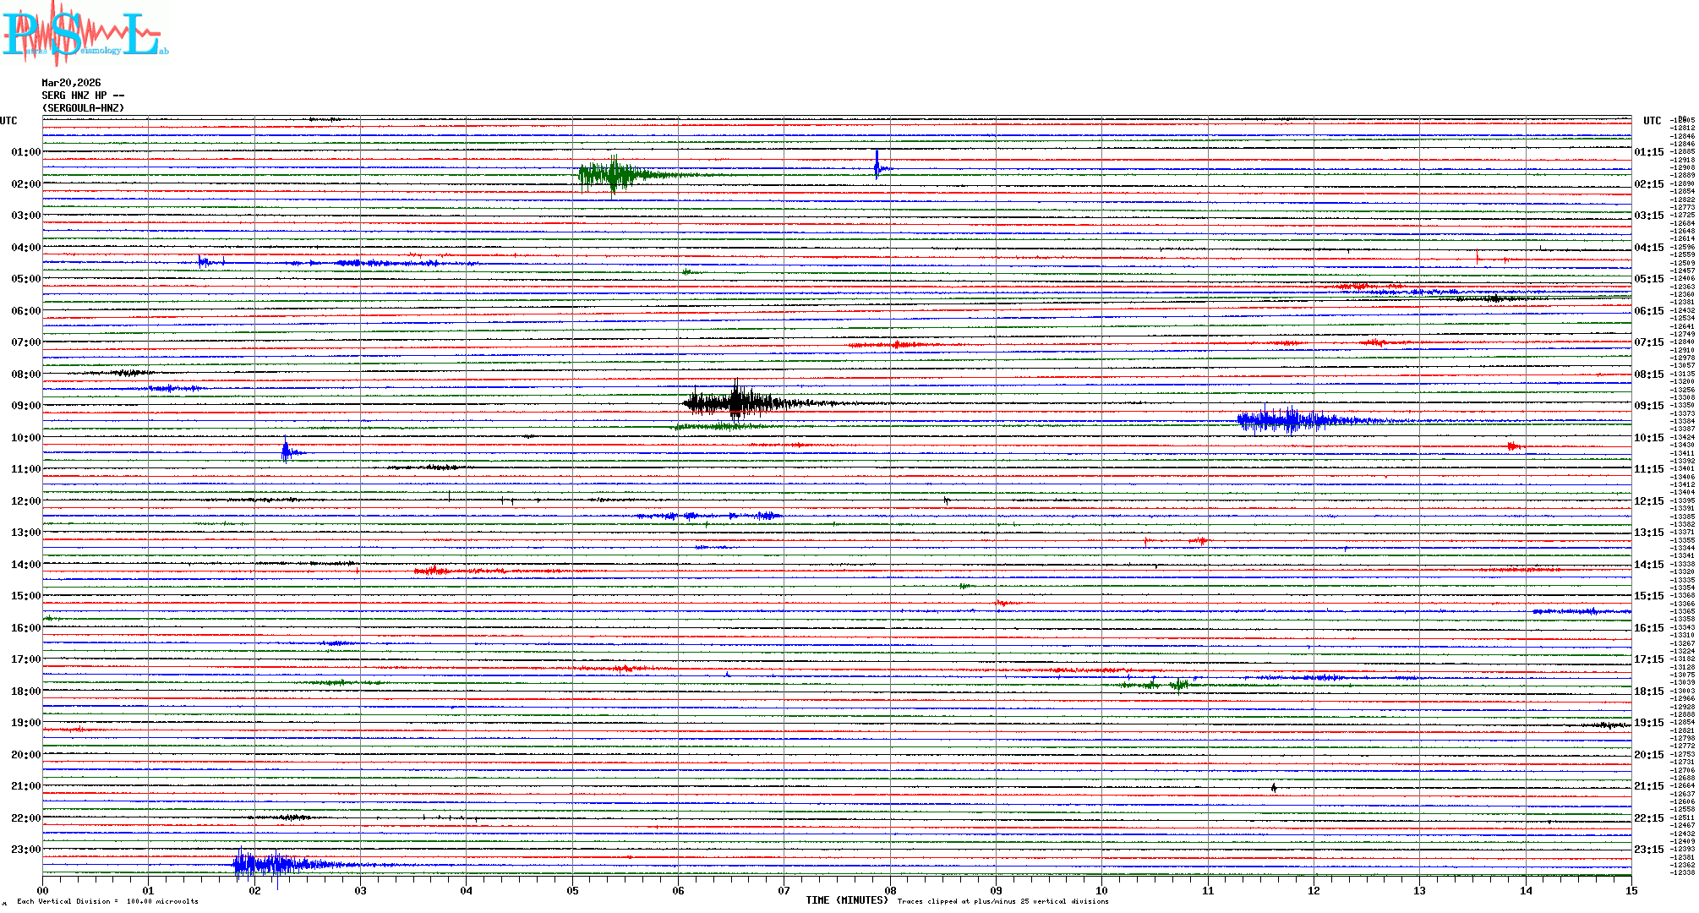Click the 15 minute tick on bottom axis
The width and height of the screenshot is (1699, 913).
[x=1631, y=890]
